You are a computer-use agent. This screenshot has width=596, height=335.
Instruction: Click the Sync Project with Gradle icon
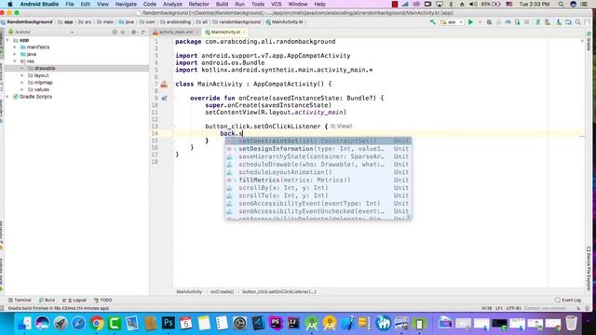(x=538, y=22)
